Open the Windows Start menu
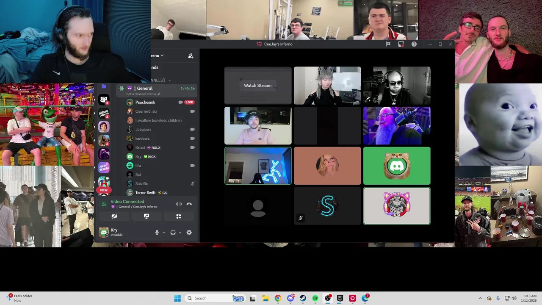 177,298
